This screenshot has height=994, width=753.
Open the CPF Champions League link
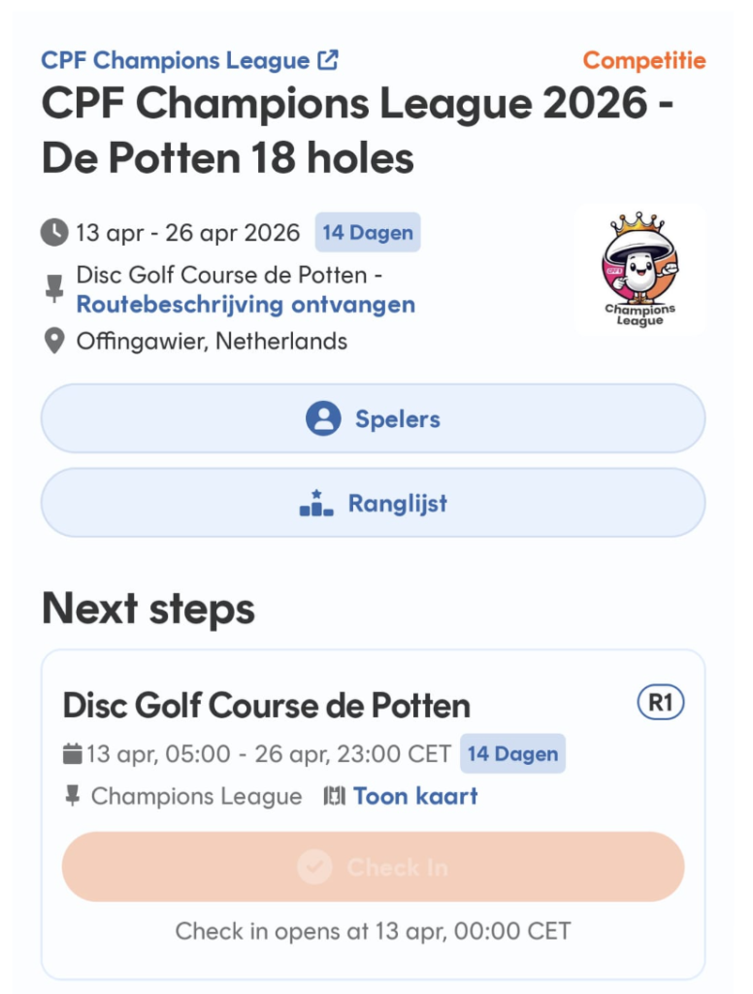pyautogui.click(x=175, y=60)
